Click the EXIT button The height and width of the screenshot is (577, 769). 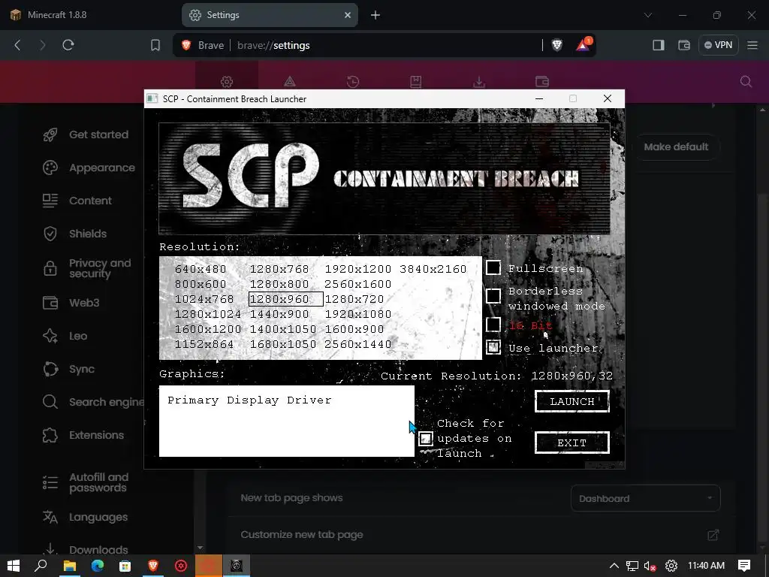pos(571,443)
